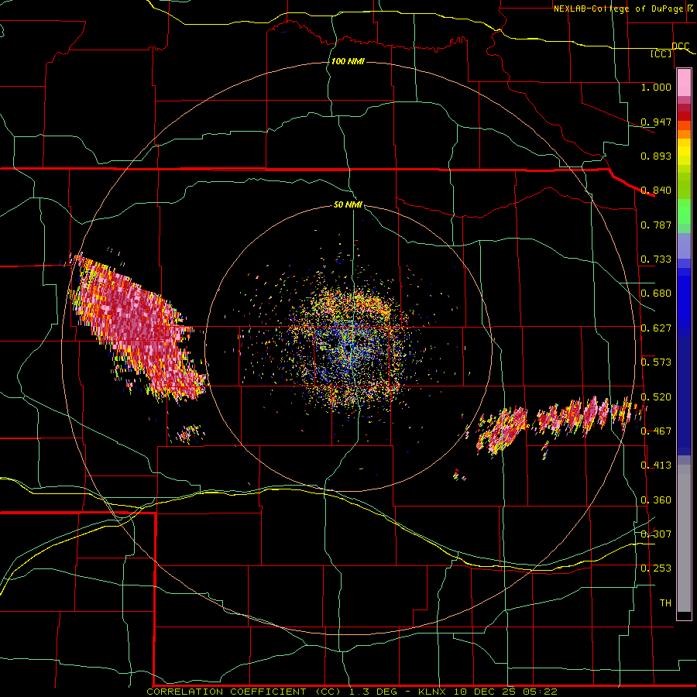
Task: Click the 0.253 scale value
Action: pyautogui.click(x=656, y=568)
